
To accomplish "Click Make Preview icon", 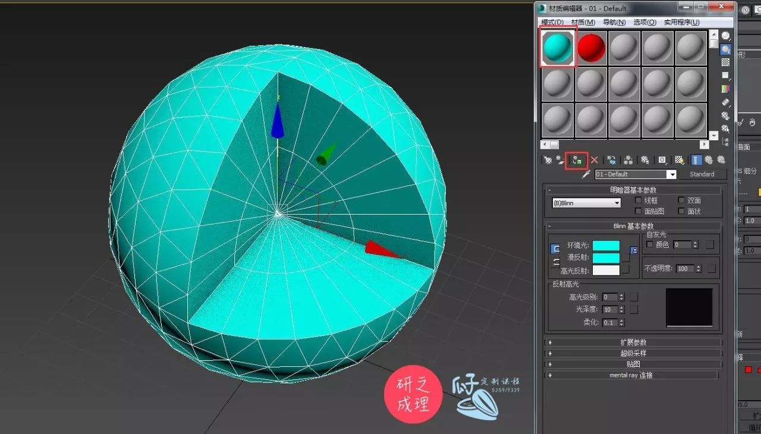I will pos(726,102).
